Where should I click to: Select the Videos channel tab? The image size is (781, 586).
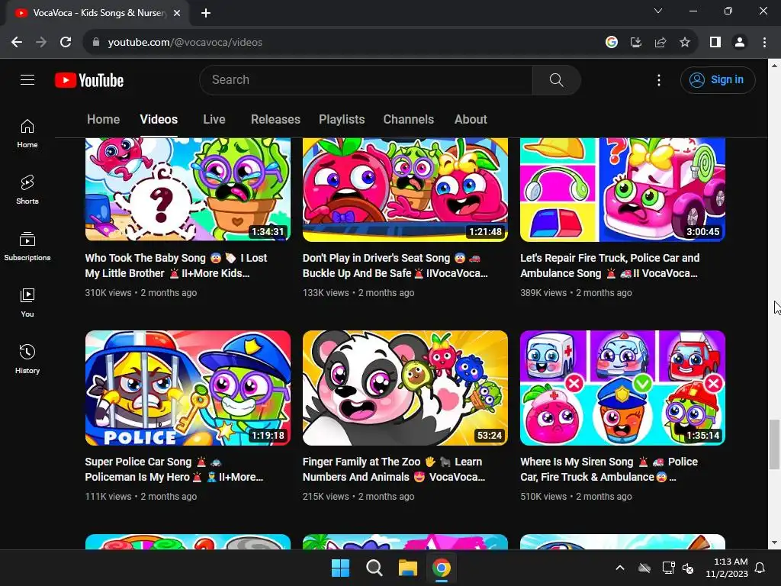(x=159, y=120)
